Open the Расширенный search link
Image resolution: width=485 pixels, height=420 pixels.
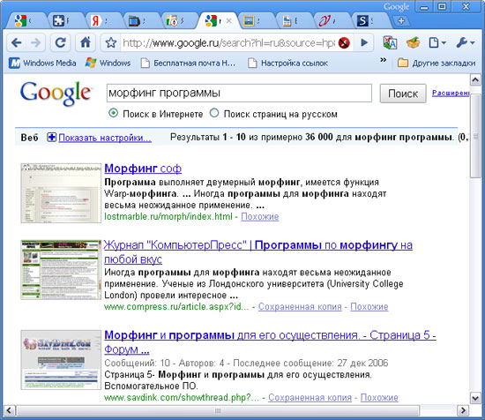[x=451, y=93]
